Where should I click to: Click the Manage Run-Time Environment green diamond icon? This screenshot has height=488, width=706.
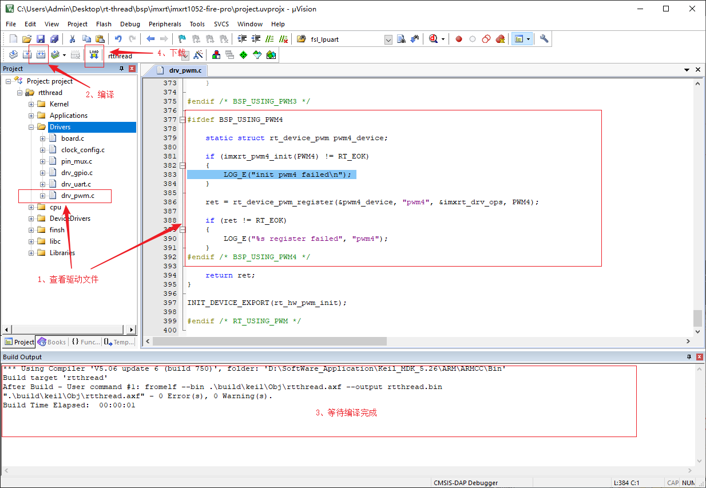point(243,55)
